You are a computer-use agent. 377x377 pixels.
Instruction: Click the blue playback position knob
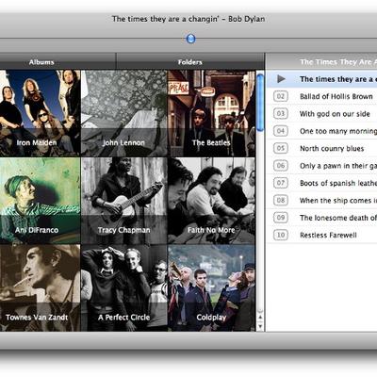tap(190, 39)
